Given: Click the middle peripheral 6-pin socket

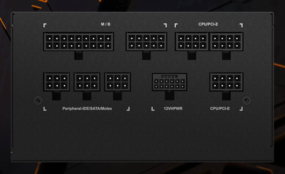Looking at the screenshot, I should pos(87,82).
